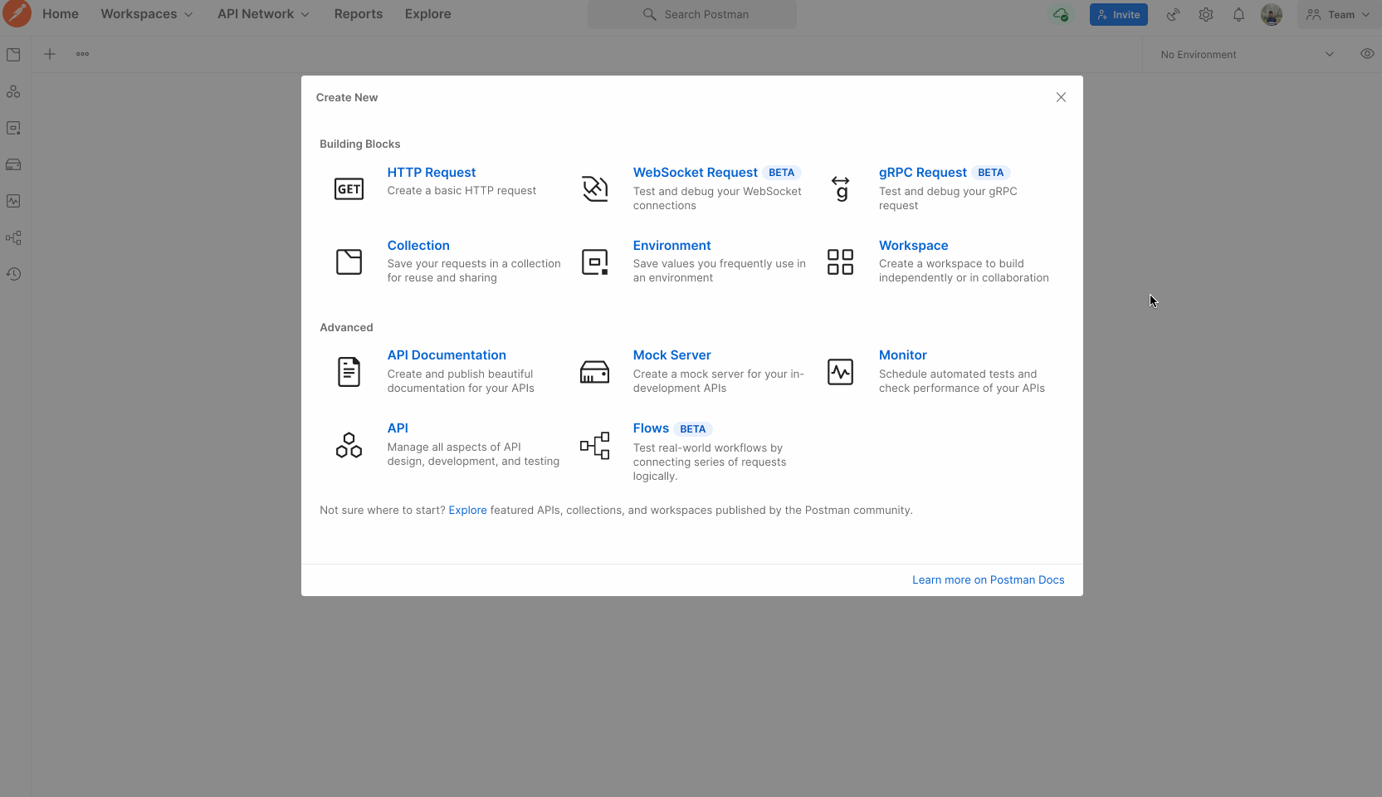Switch to the Explore page
Screen dimensions: 1382x797
pos(427,14)
